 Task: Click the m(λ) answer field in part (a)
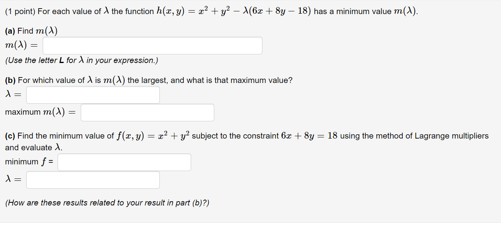pos(152,46)
